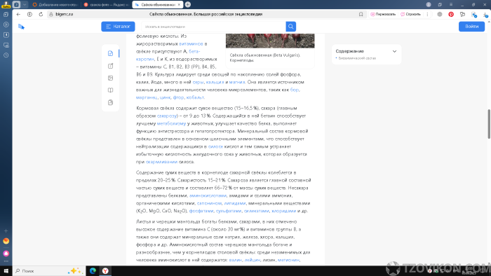Viewport: 491px width, 276px height.
Task: Open the sidebar history clock icon
Action: [x=6, y=55]
